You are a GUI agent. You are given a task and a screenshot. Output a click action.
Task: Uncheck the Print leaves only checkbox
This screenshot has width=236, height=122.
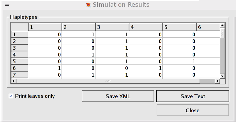click(x=11, y=96)
